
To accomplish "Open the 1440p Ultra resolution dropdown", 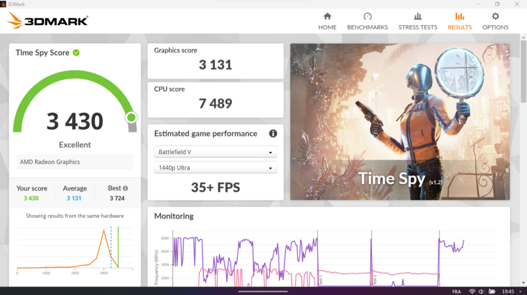I will [x=216, y=167].
